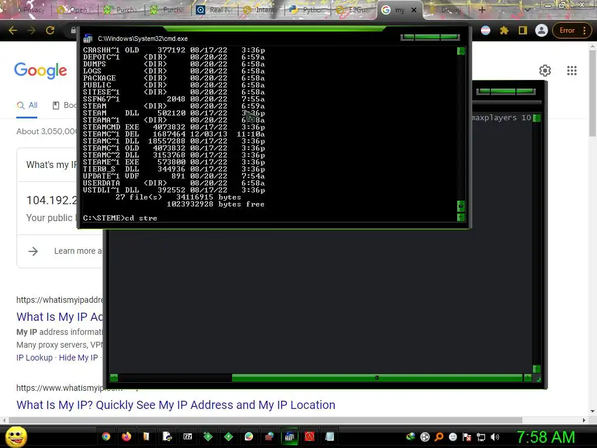Image resolution: width=597 pixels, height=448 pixels.
Task: Click the flag with red X tray icon
Action: click(467, 437)
